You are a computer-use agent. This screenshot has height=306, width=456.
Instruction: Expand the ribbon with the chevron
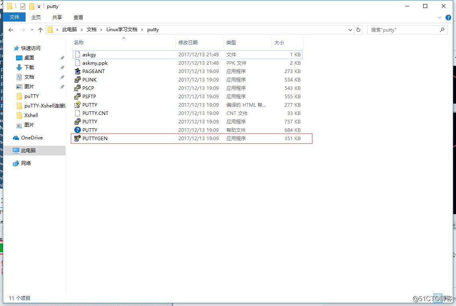[x=440, y=18]
